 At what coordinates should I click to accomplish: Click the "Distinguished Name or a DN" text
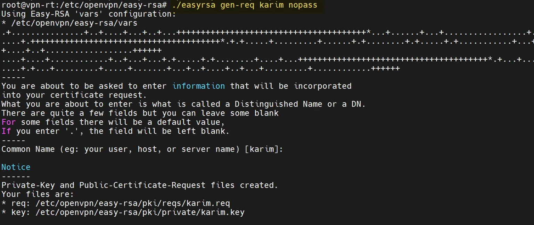300,104
